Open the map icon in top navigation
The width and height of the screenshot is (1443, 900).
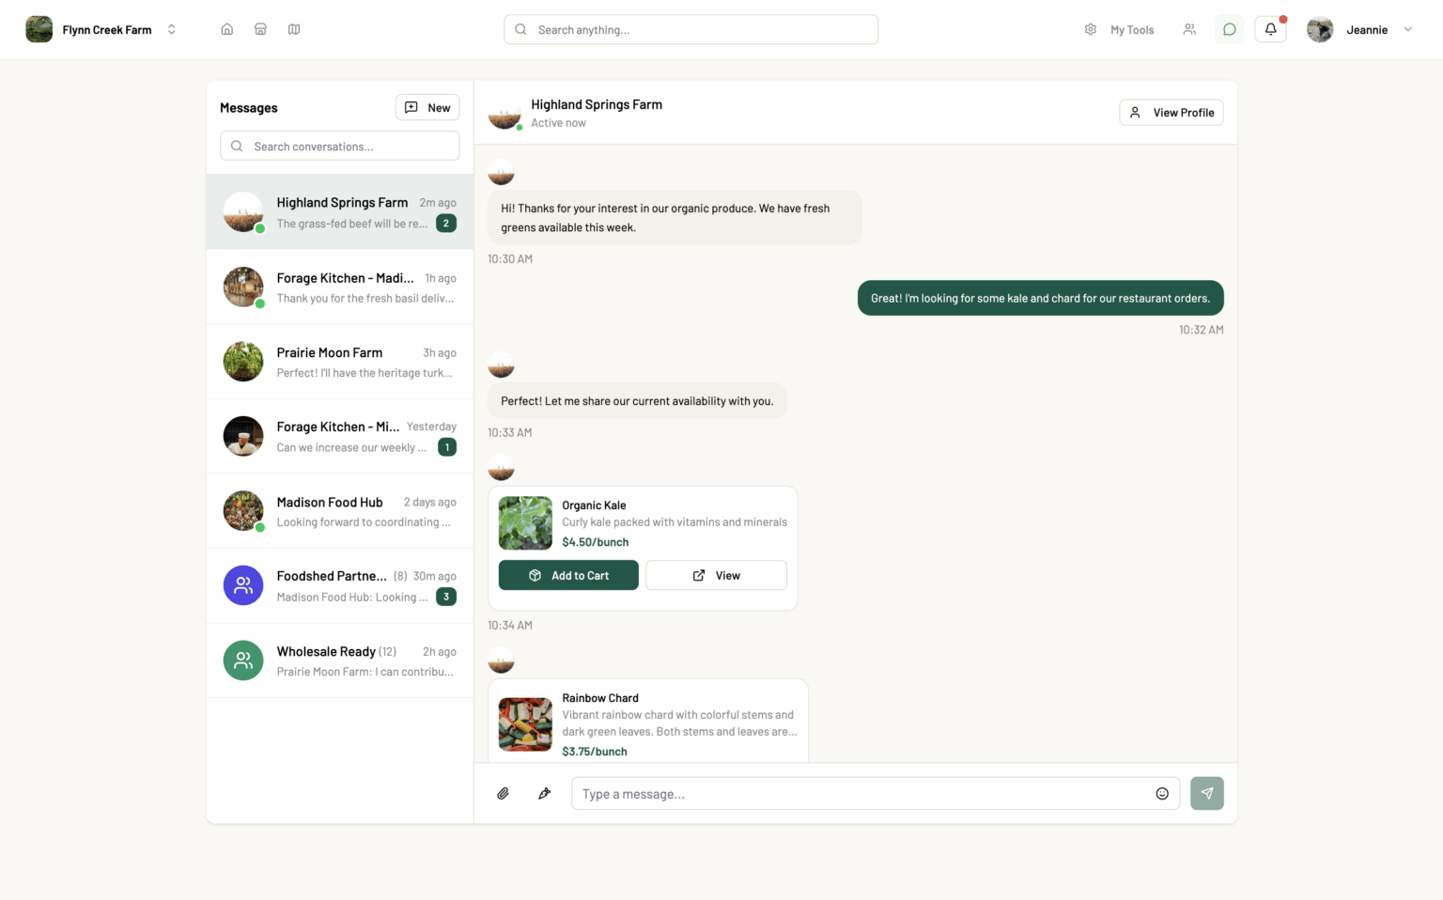click(294, 29)
